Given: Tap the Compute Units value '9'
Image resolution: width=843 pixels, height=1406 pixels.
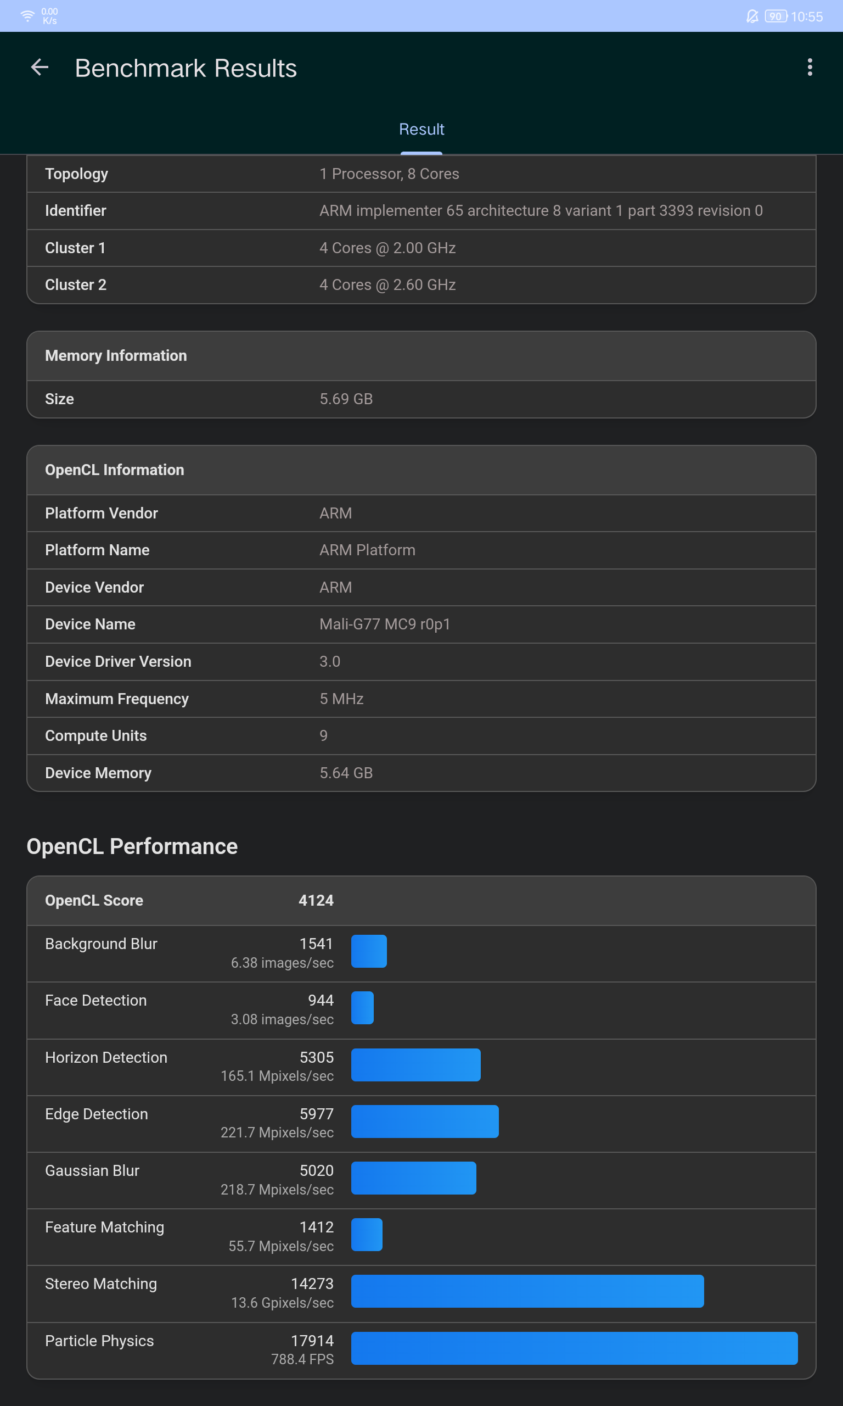Looking at the screenshot, I should (x=323, y=736).
